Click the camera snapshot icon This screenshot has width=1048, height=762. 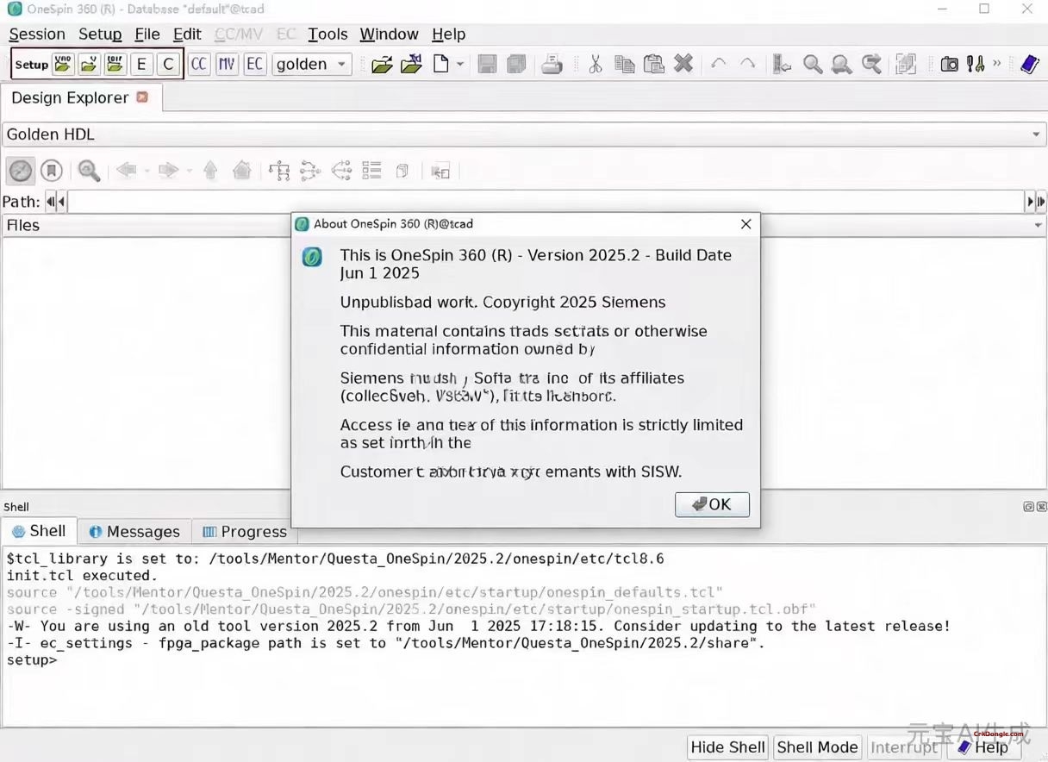[x=949, y=64]
